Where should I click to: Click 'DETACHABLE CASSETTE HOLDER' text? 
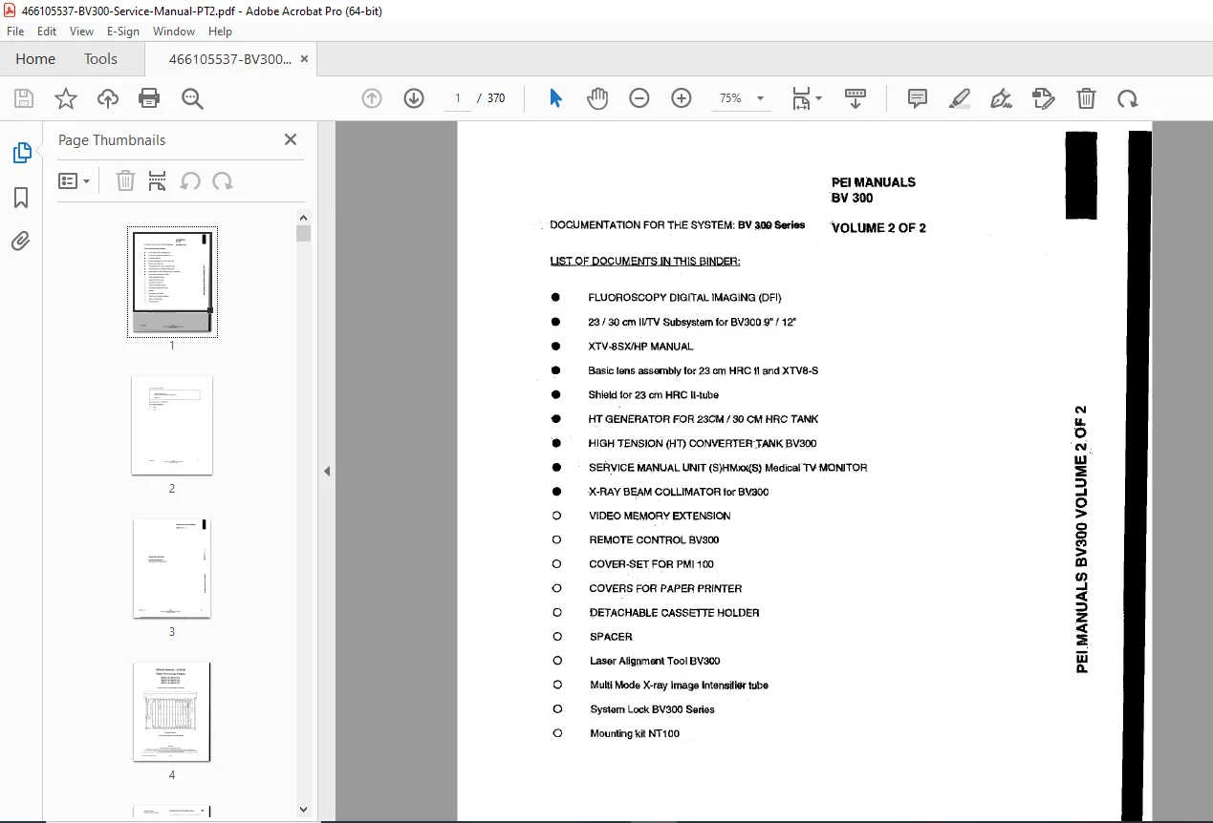pos(674,613)
